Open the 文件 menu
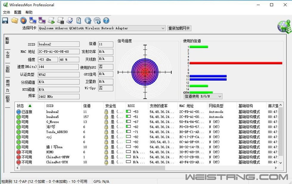The image size is (292, 184). 7,13
